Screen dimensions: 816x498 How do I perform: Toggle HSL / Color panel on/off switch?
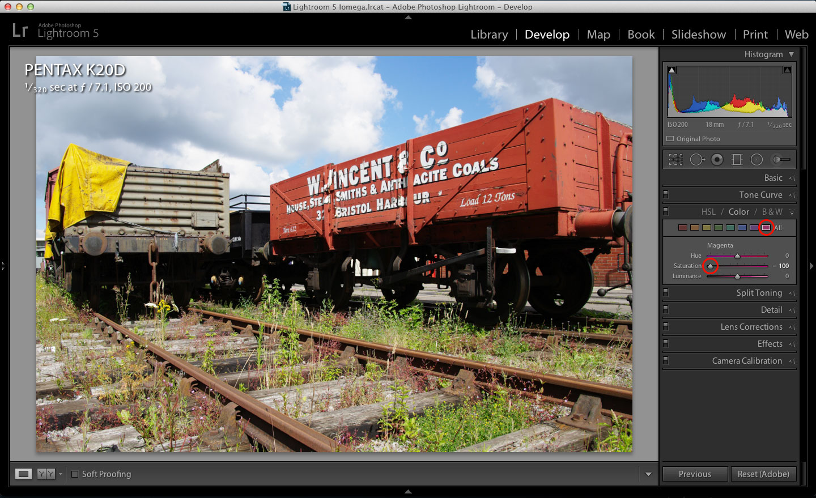(666, 211)
